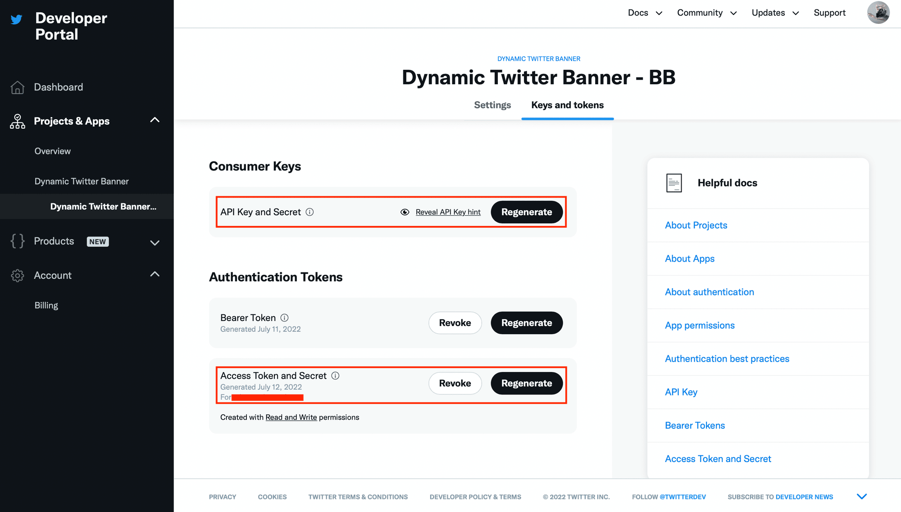This screenshot has height=512, width=901.
Task: Click the Projects & Apps hierarchy icon
Action: pos(18,121)
